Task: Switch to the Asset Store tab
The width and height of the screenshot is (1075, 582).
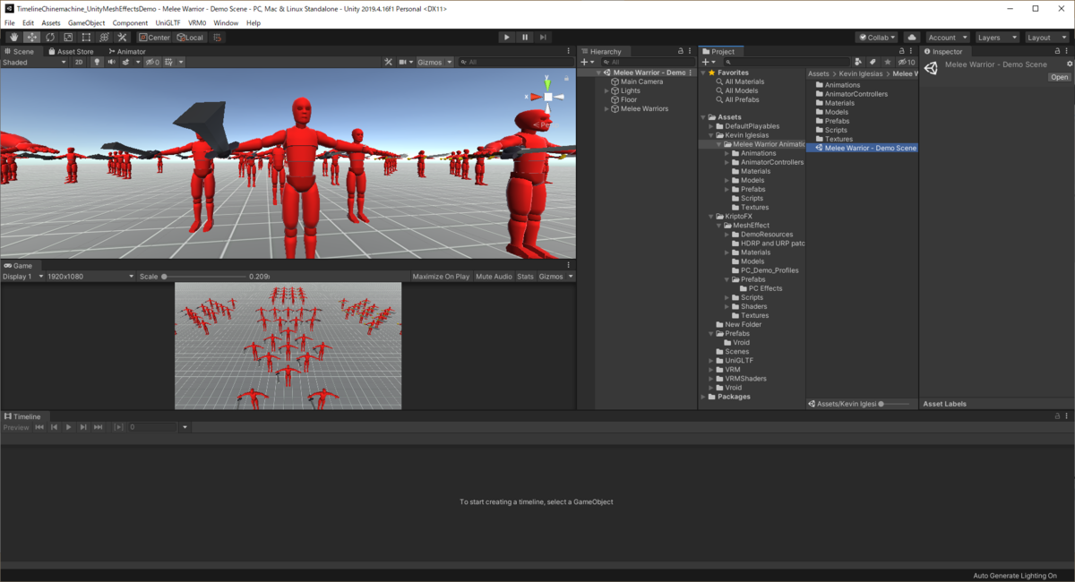Action: coord(70,51)
